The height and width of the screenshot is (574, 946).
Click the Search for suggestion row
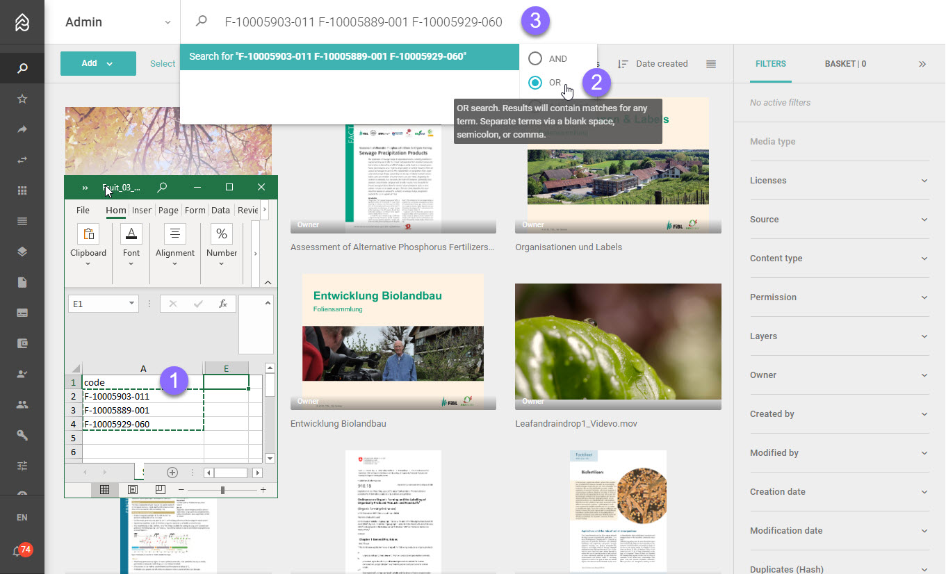click(349, 56)
